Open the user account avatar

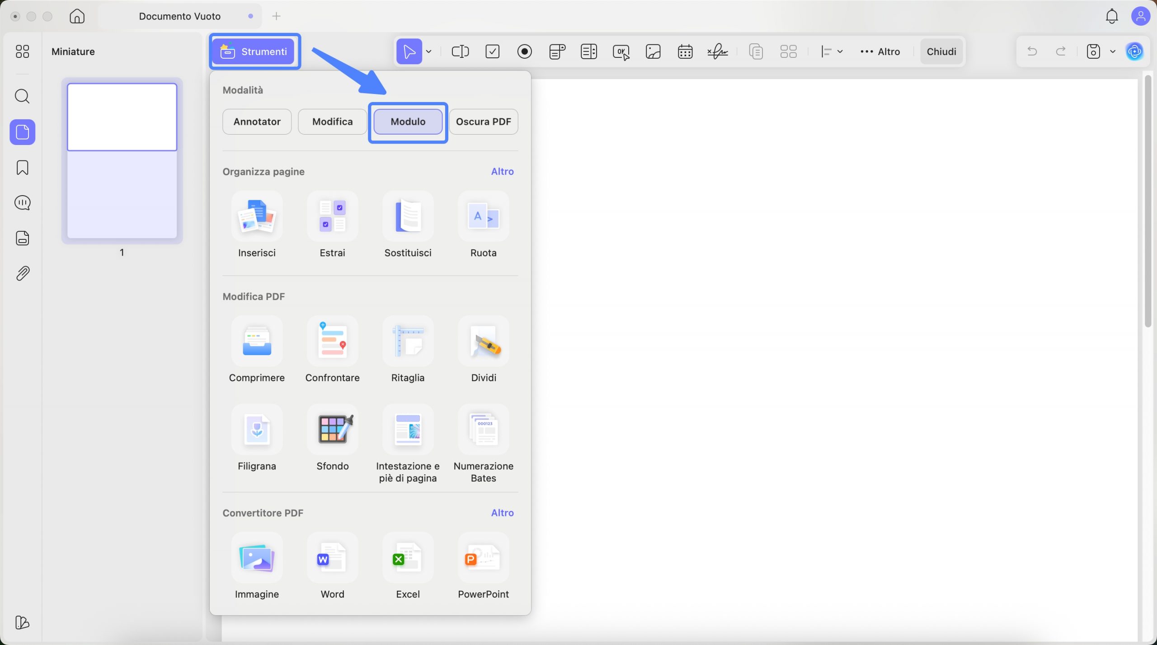pyautogui.click(x=1140, y=16)
